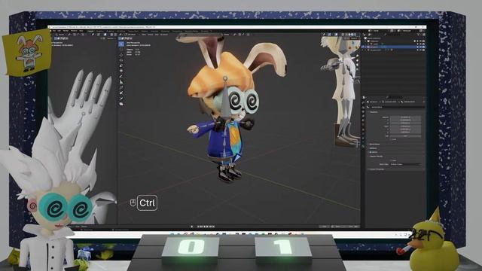
Task: Select the Move tool in main viewport toolbar
Action: coord(121,55)
